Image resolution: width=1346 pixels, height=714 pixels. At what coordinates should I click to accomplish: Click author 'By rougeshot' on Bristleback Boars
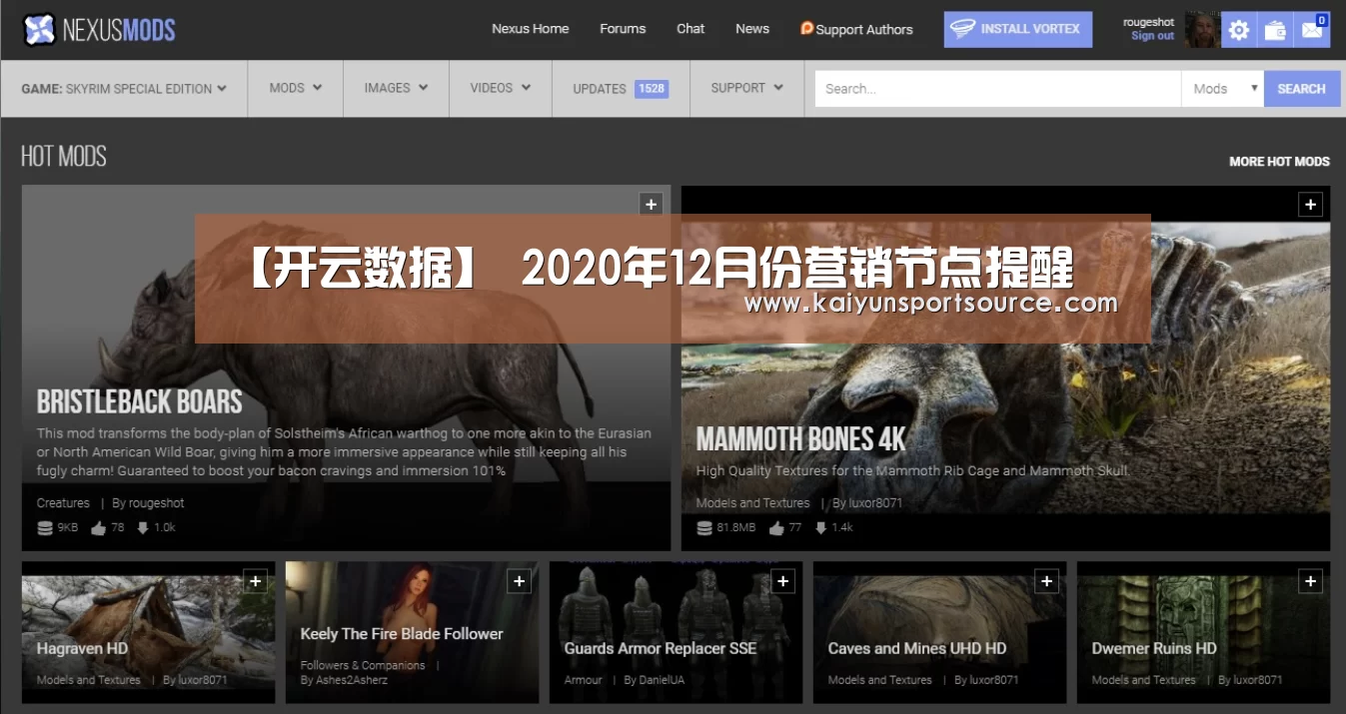[x=148, y=503]
